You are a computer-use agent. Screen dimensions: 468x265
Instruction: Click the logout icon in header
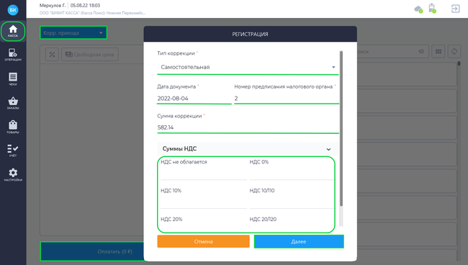[455, 9]
